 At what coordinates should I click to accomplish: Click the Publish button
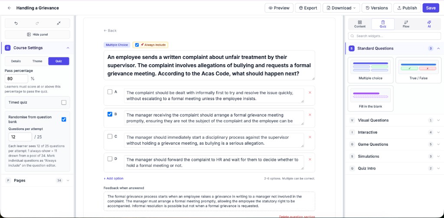tap(407, 8)
